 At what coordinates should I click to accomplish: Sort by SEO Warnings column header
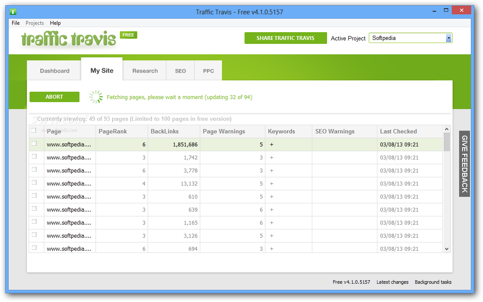click(x=345, y=132)
